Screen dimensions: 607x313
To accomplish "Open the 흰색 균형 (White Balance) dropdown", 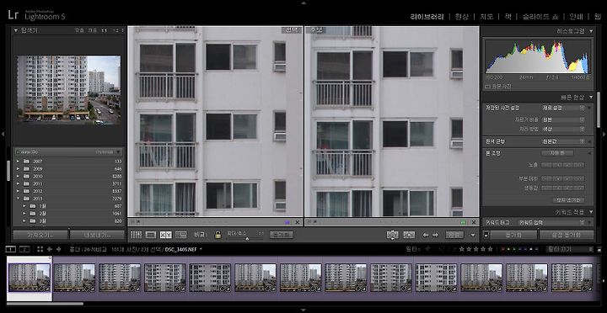I will pyautogui.click(x=563, y=142).
